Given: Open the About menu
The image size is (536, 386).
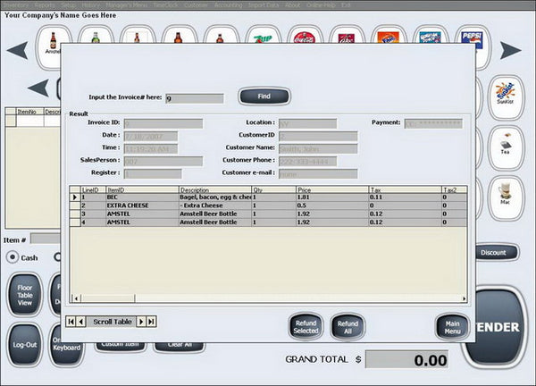Looking at the screenshot, I should (292, 5).
